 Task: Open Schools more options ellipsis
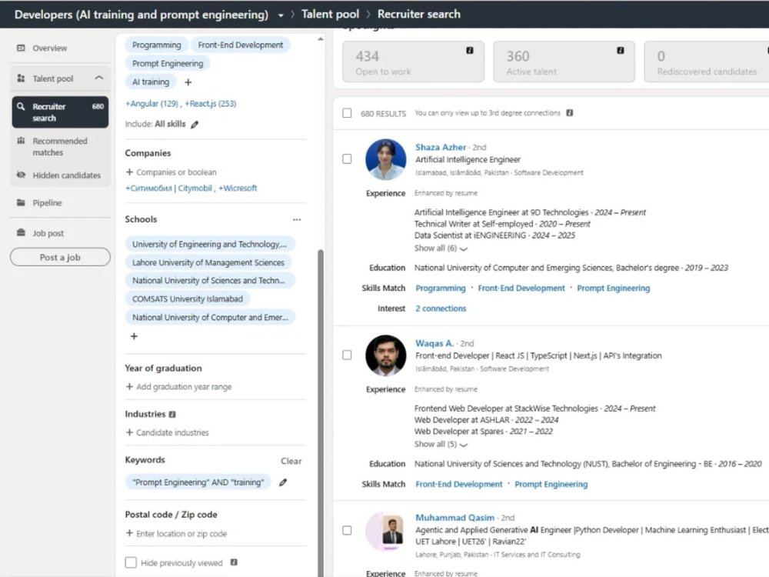297,220
